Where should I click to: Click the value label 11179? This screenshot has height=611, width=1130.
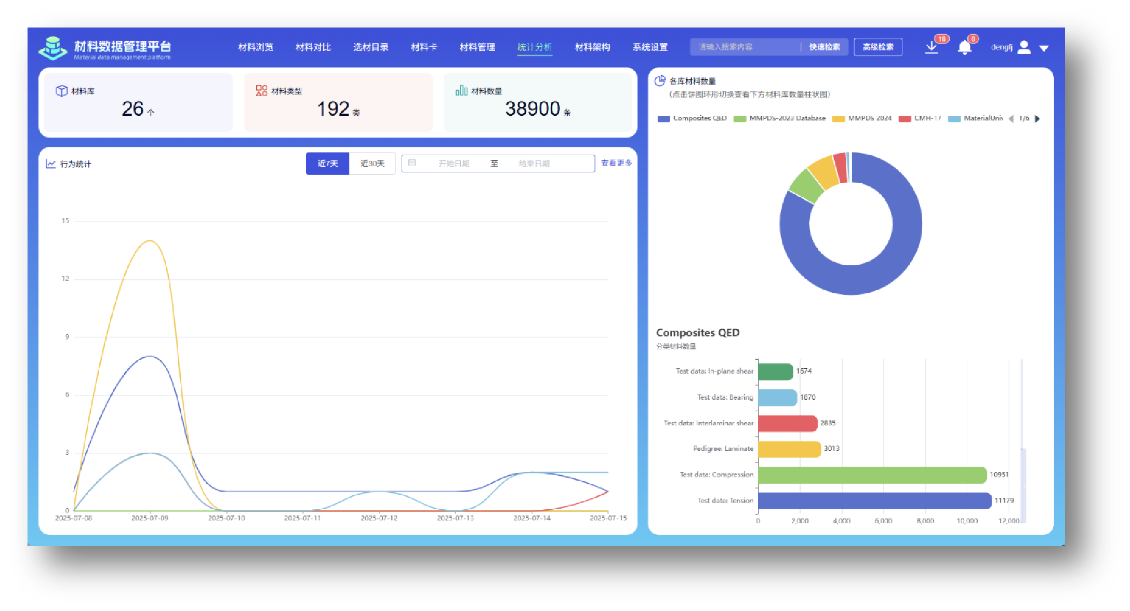1004,500
